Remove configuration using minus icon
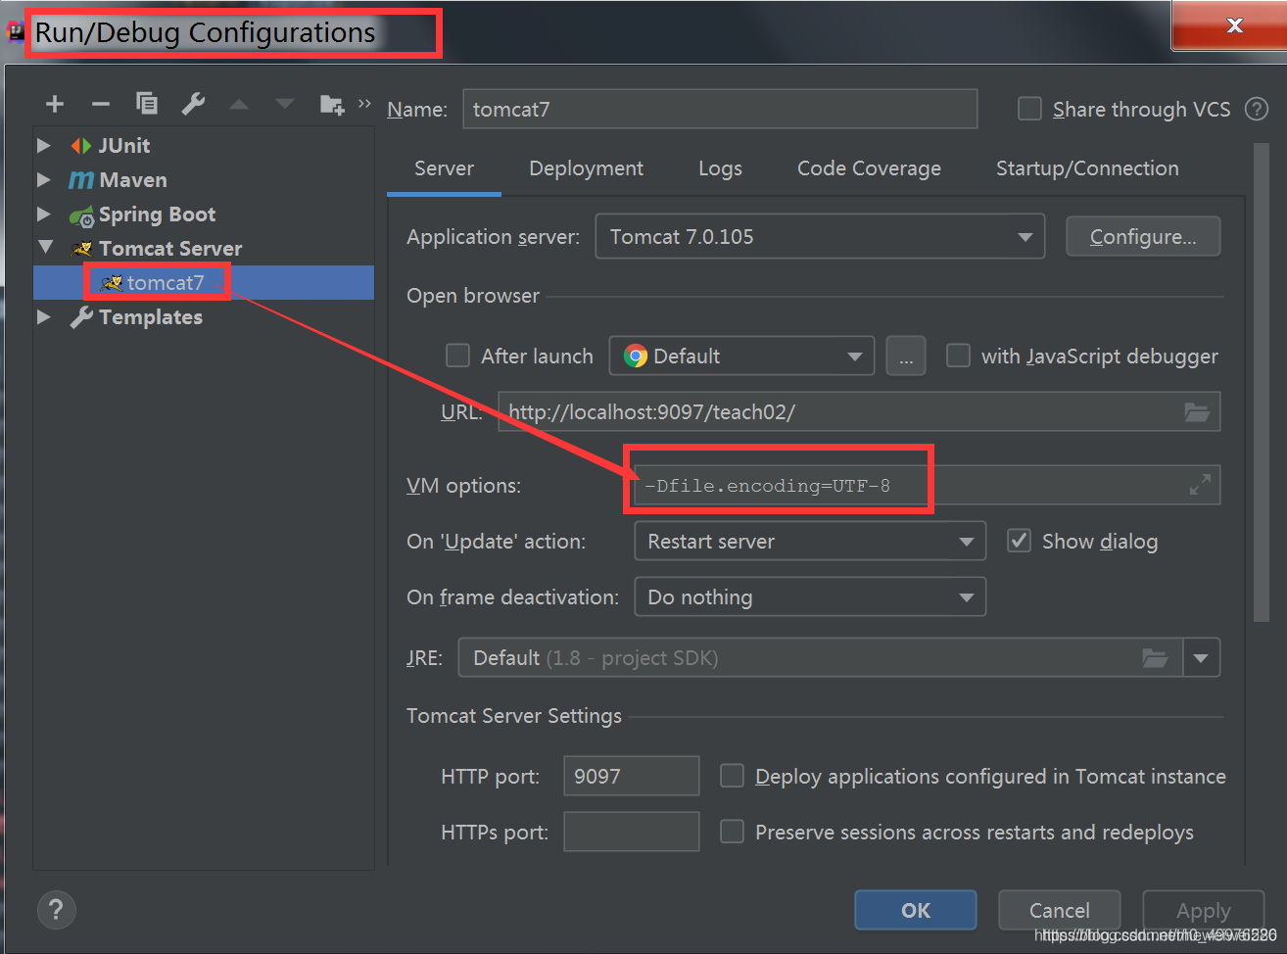The height and width of the screenshot is (954, 1287). [101, 104]
